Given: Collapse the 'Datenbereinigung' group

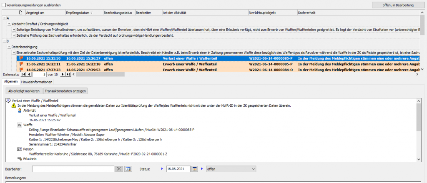Looking at the screenshot, I should pos(9,47).
